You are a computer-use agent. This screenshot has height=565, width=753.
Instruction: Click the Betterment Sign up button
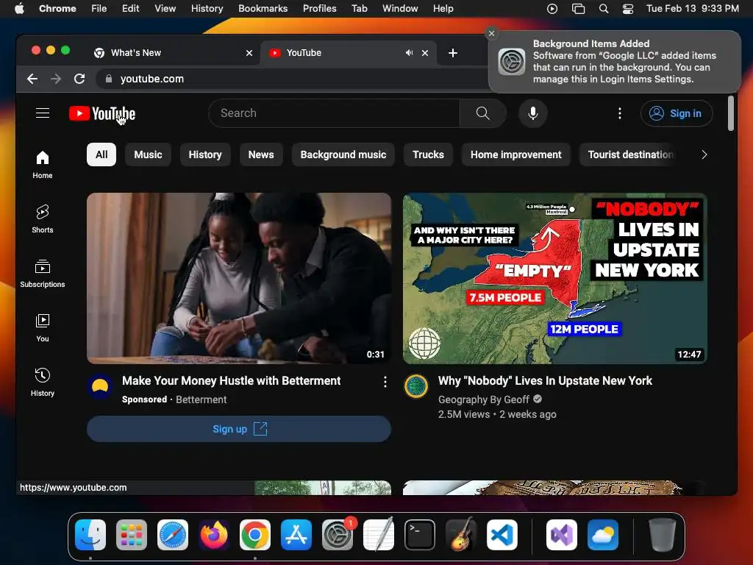click(x=239, y=429)
